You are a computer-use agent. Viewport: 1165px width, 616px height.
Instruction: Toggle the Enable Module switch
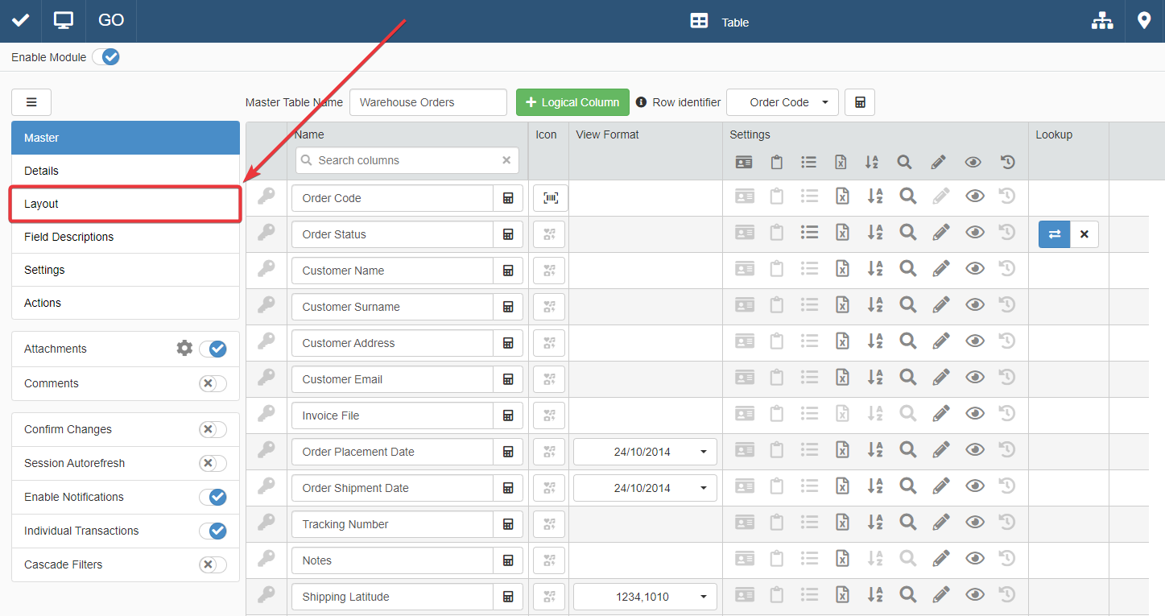point(106,57)
